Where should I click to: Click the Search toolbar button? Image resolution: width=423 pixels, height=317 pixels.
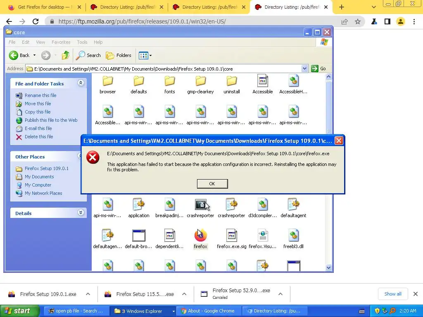click(88, 55)
